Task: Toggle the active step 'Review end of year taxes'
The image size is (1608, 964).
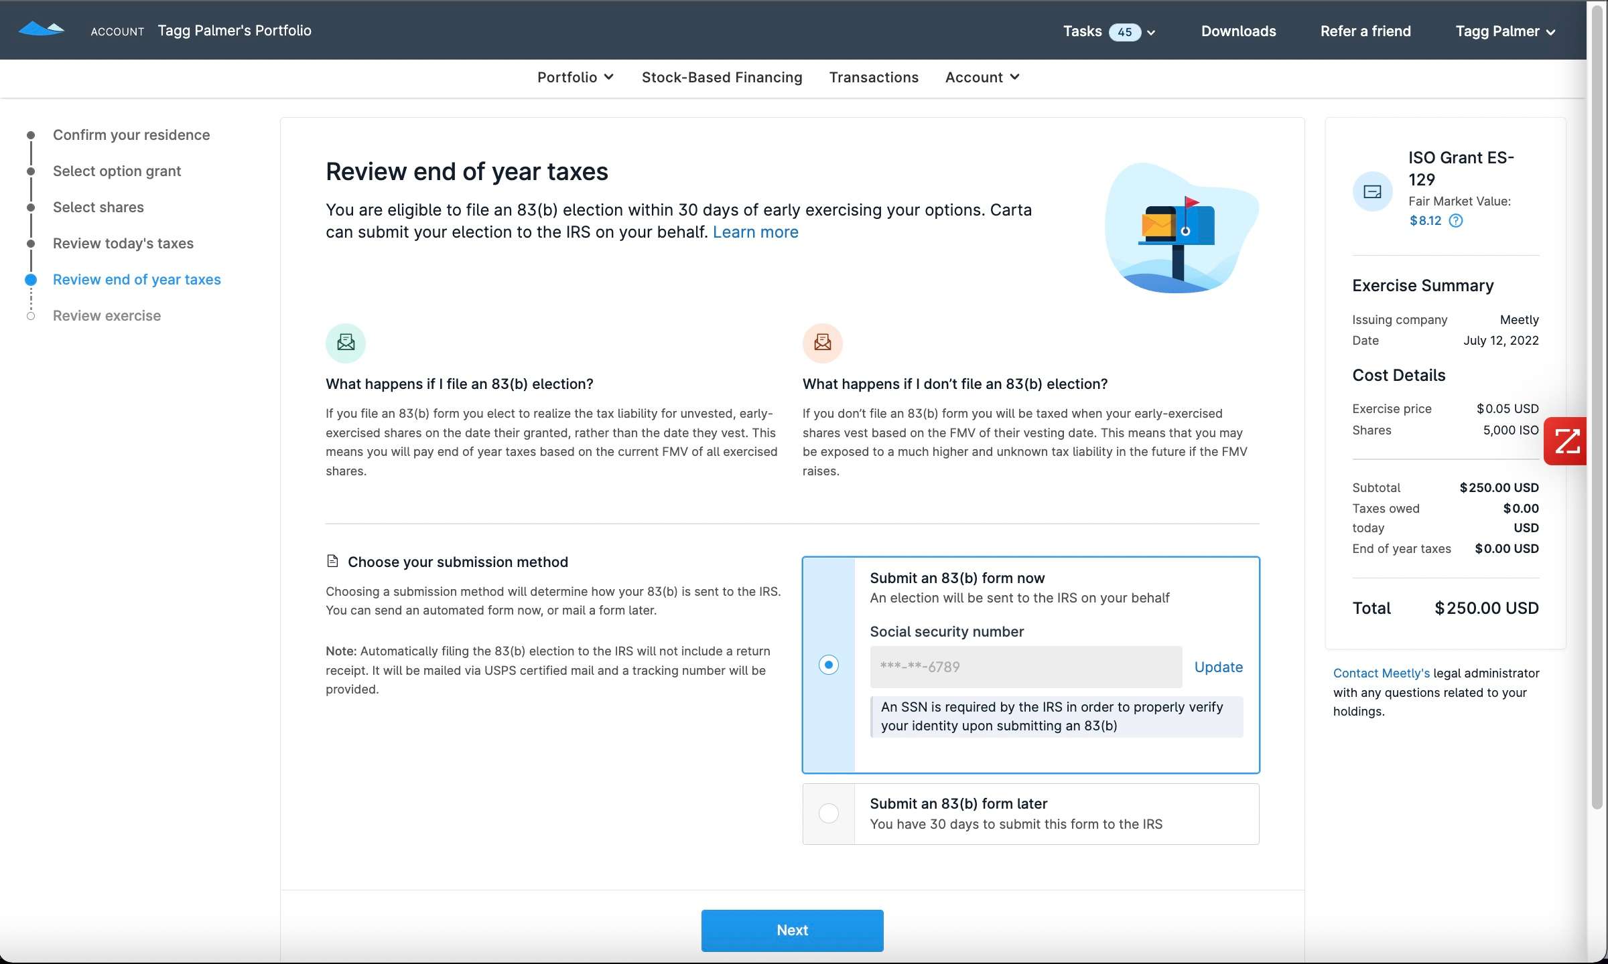Action: (x=137, y=279)
